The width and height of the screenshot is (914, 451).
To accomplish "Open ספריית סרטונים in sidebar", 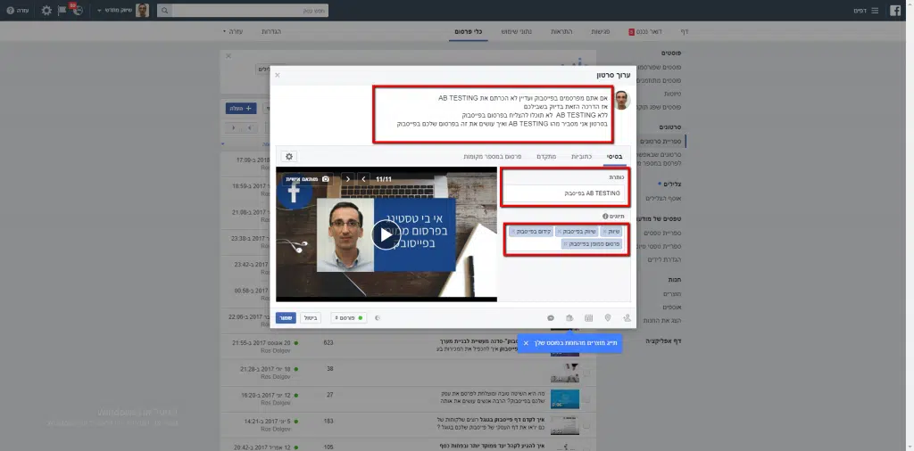I will click(660, 141).
